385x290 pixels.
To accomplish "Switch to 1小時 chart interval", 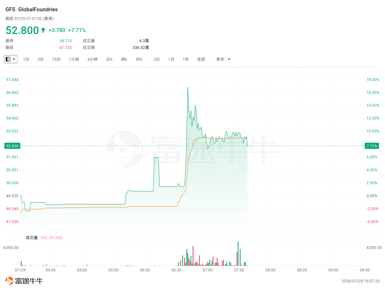I will 74,59.
